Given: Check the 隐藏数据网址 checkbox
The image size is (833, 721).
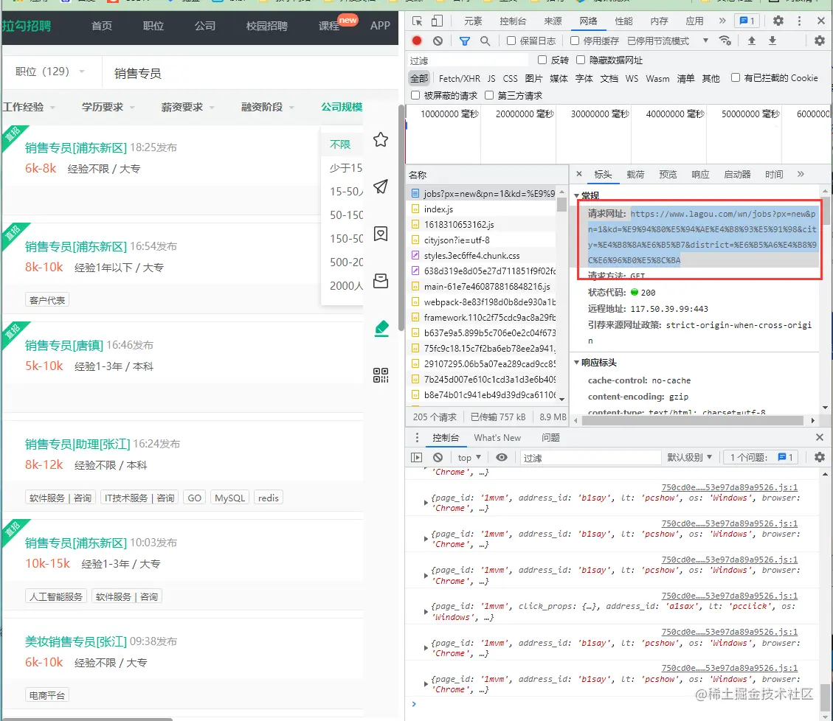Looking at the screenshot, I should pos(581,60).
